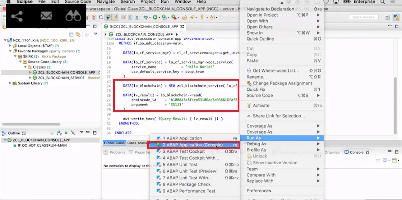Open the Navigate menu in the menu bar
The height and width of the screenshot is (200, 402).
[x=106, y=2]
